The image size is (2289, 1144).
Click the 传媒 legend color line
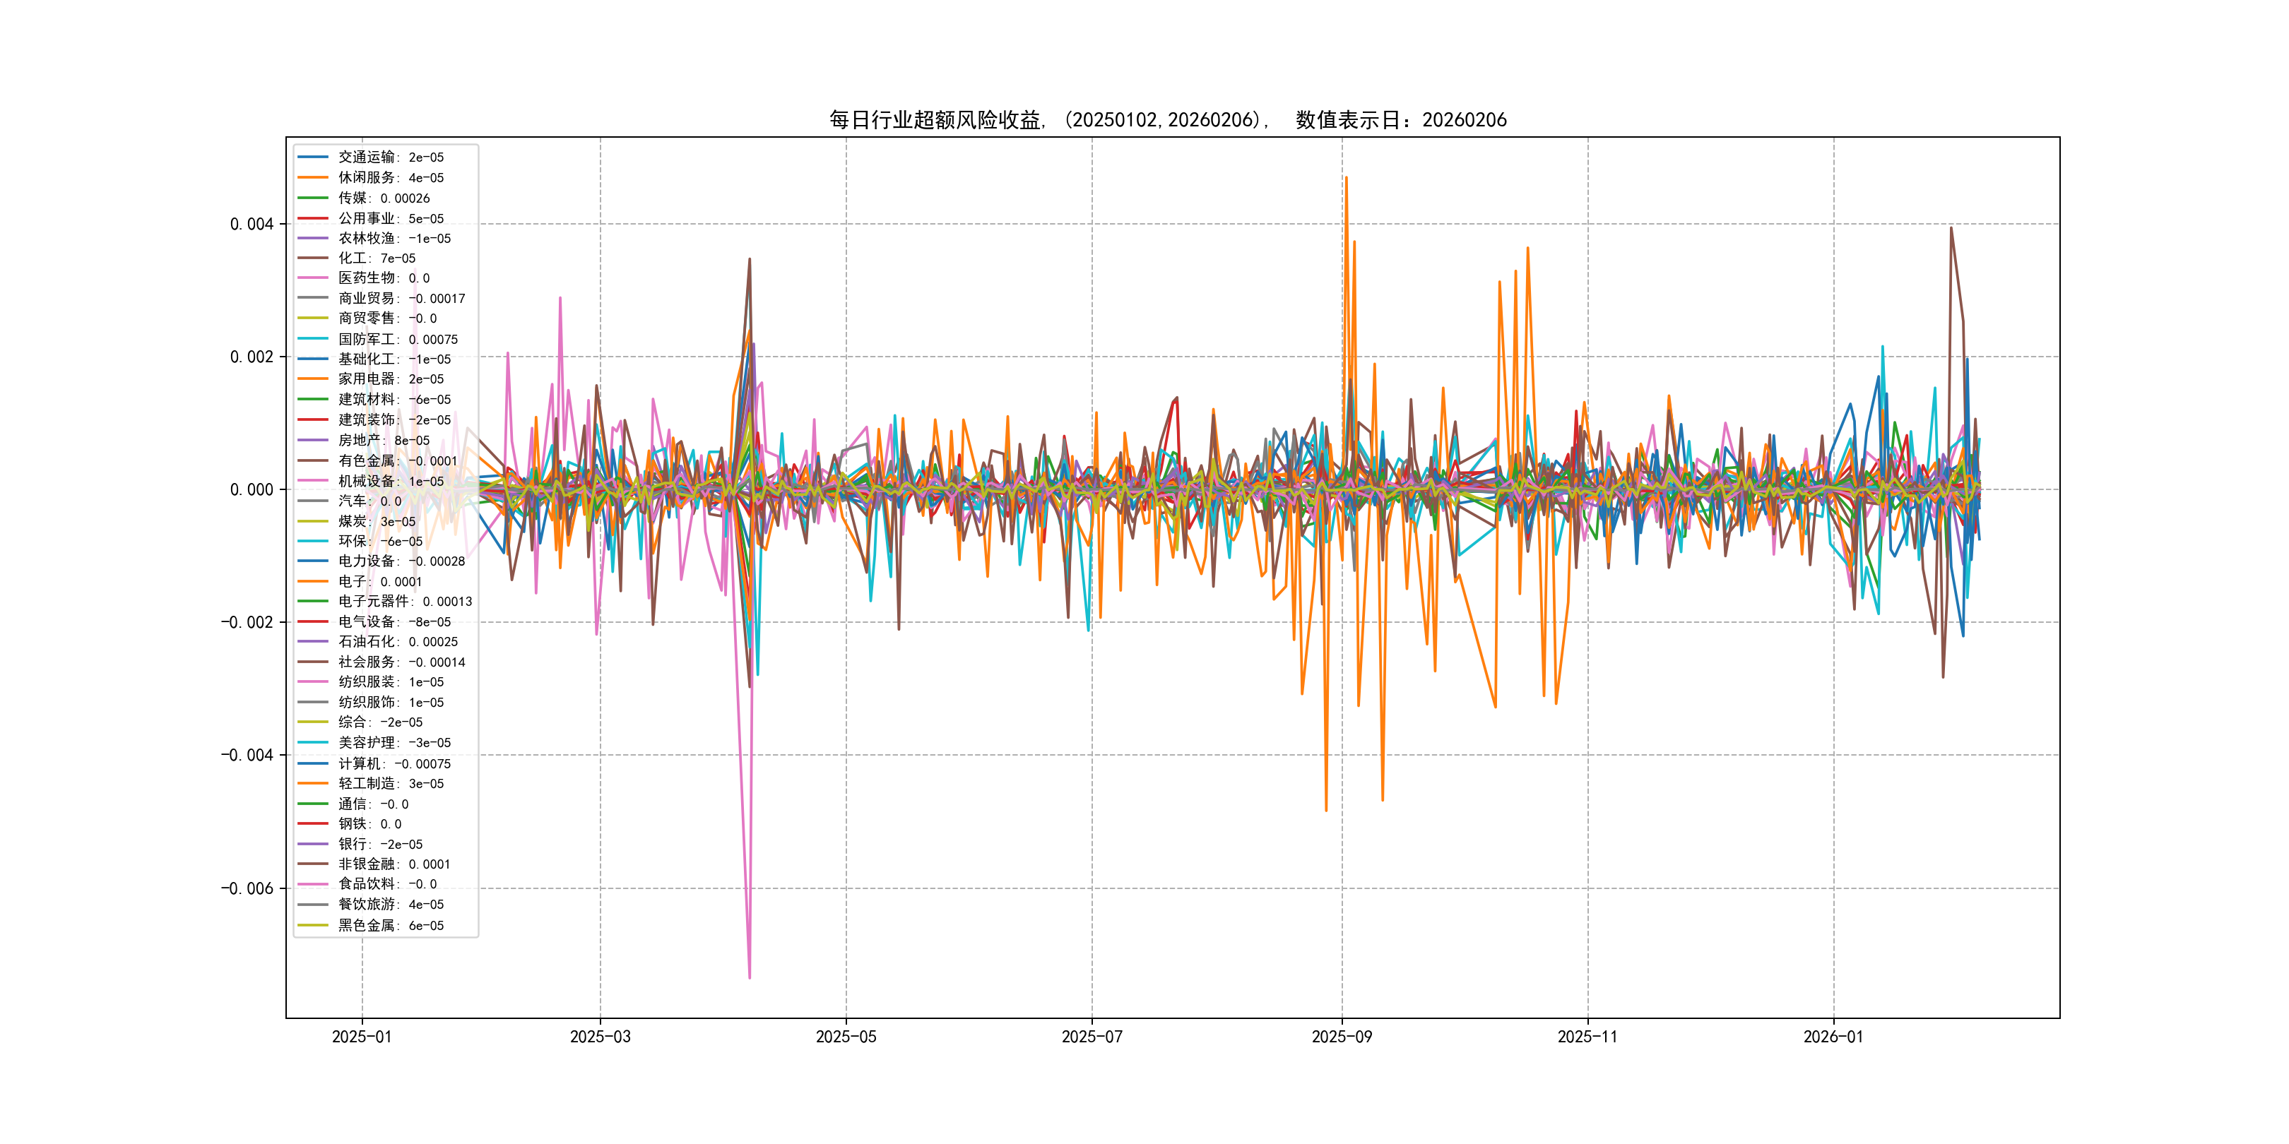313,198
